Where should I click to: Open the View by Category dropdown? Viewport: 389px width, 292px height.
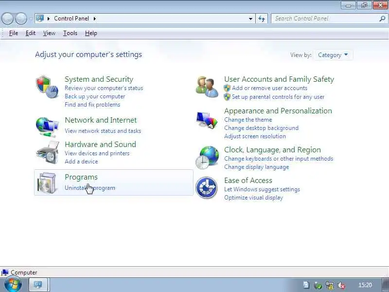333,55
